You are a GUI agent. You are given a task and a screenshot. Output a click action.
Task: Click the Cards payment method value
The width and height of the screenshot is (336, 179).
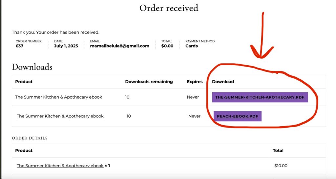192,46
